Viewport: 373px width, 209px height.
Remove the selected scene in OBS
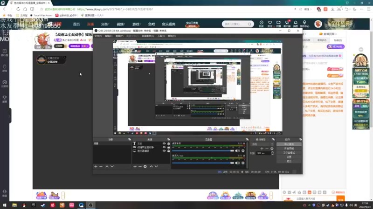click(x=101, y=167)
